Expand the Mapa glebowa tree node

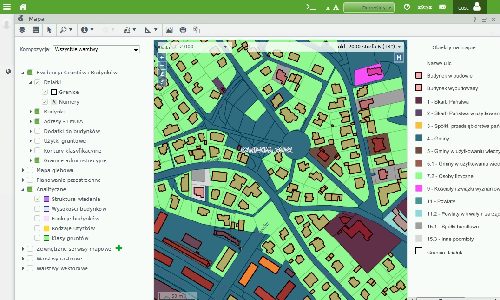tap(23, 170)
